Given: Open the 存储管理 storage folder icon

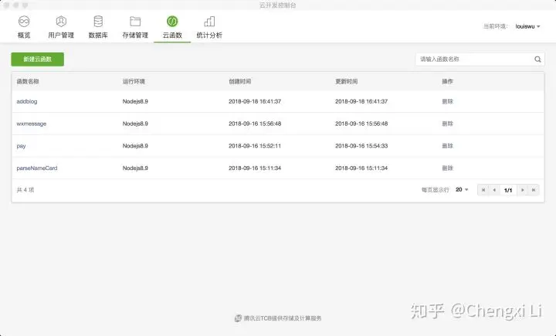Looking at the screenshot, I should pos(135,22).
